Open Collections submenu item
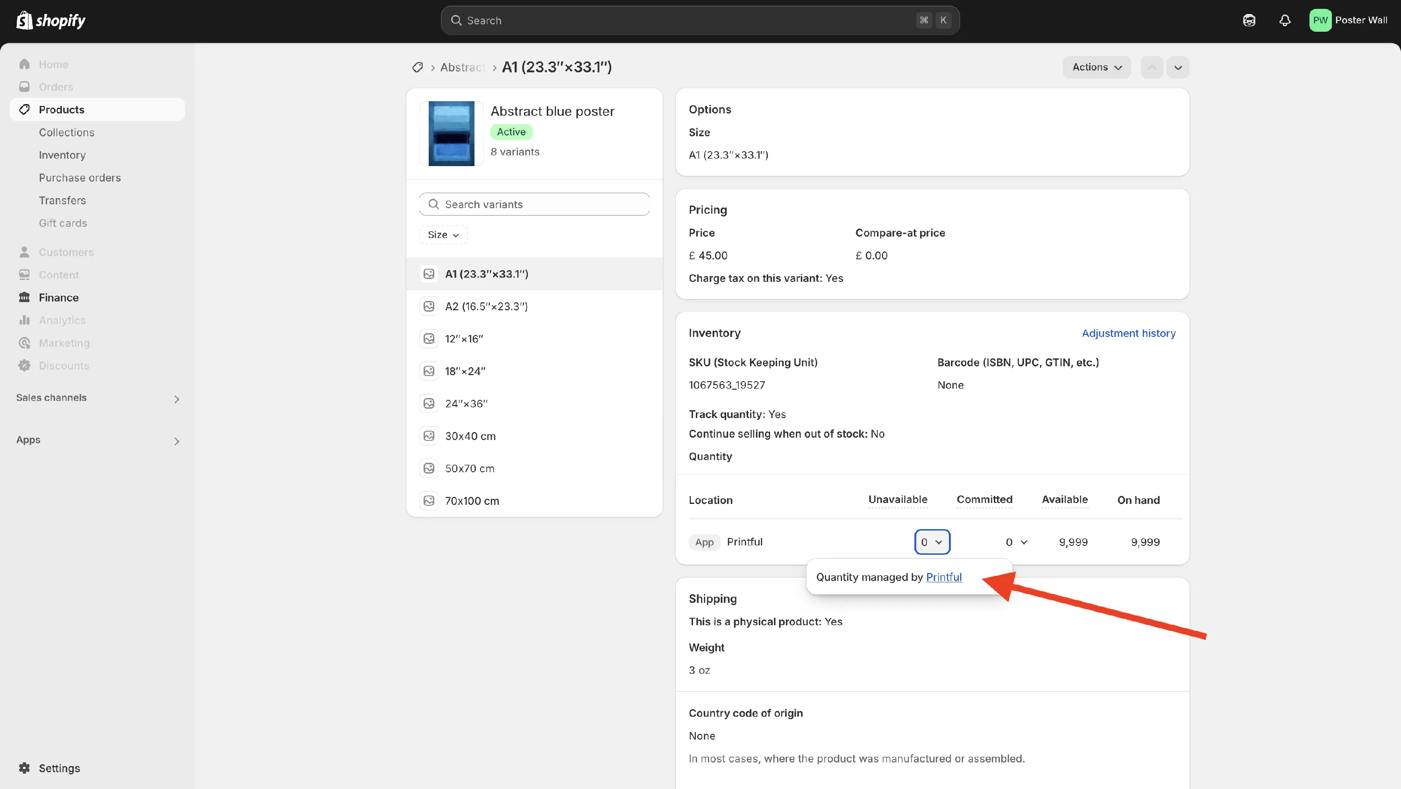Screen dimensions: 1401x789 [x=66, y=133]
